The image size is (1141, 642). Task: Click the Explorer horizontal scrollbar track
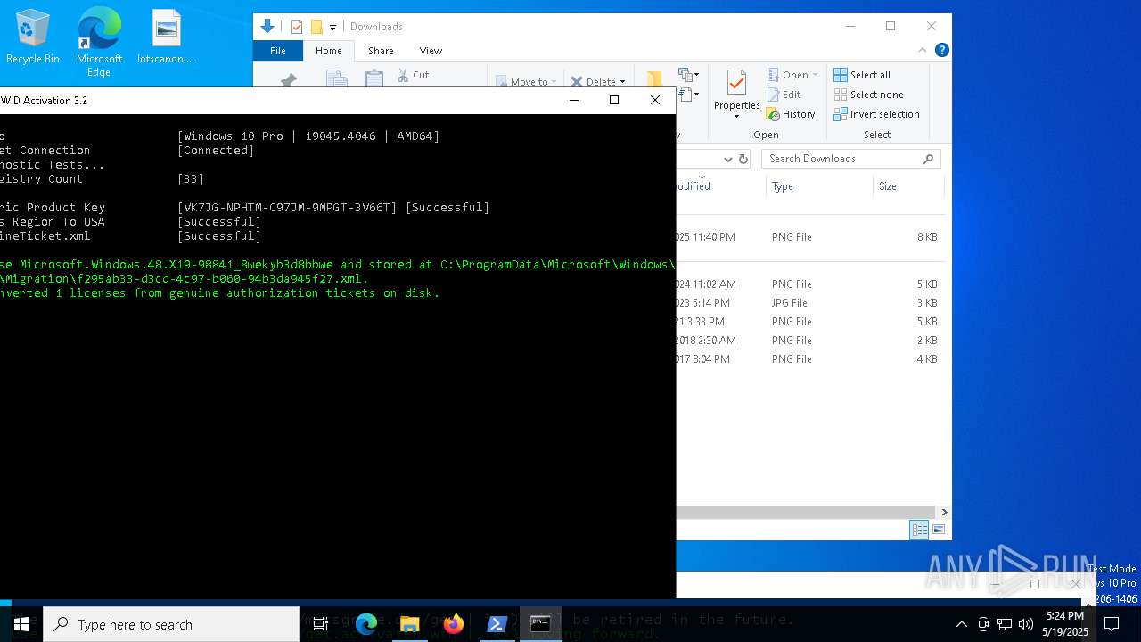click(807, 512)
